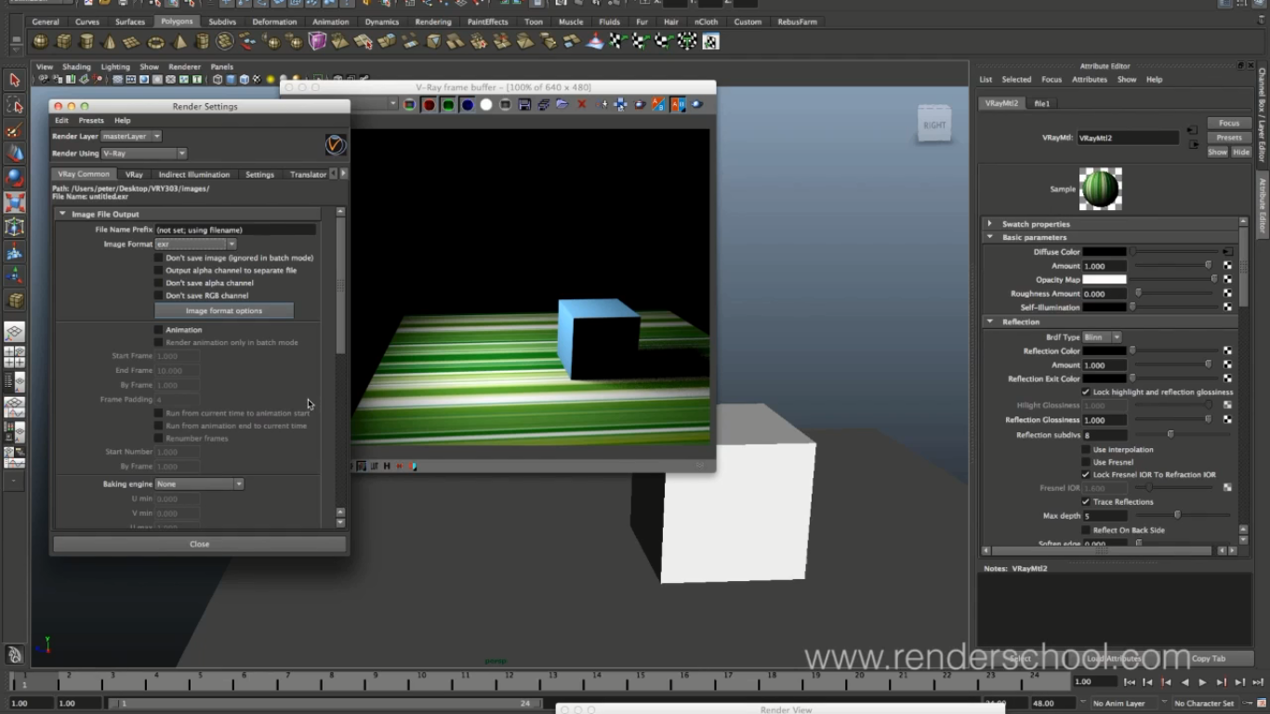Click the VRayMtl name input field

coord(1128,138)
